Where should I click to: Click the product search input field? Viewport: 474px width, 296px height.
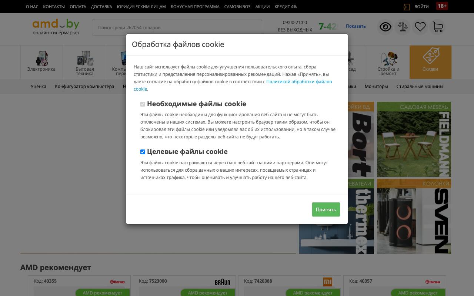(177, 27)
